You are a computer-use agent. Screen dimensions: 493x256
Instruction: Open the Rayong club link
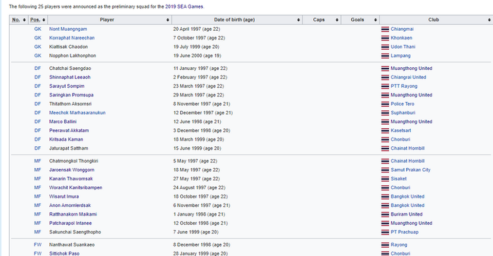[x=399, y=245]
